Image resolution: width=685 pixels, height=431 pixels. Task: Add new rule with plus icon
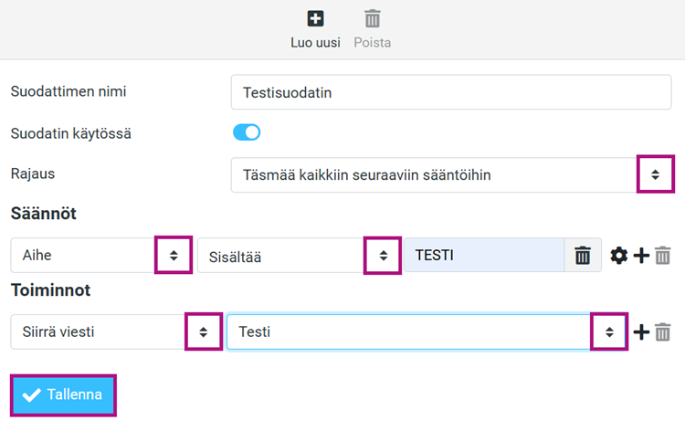641,256
